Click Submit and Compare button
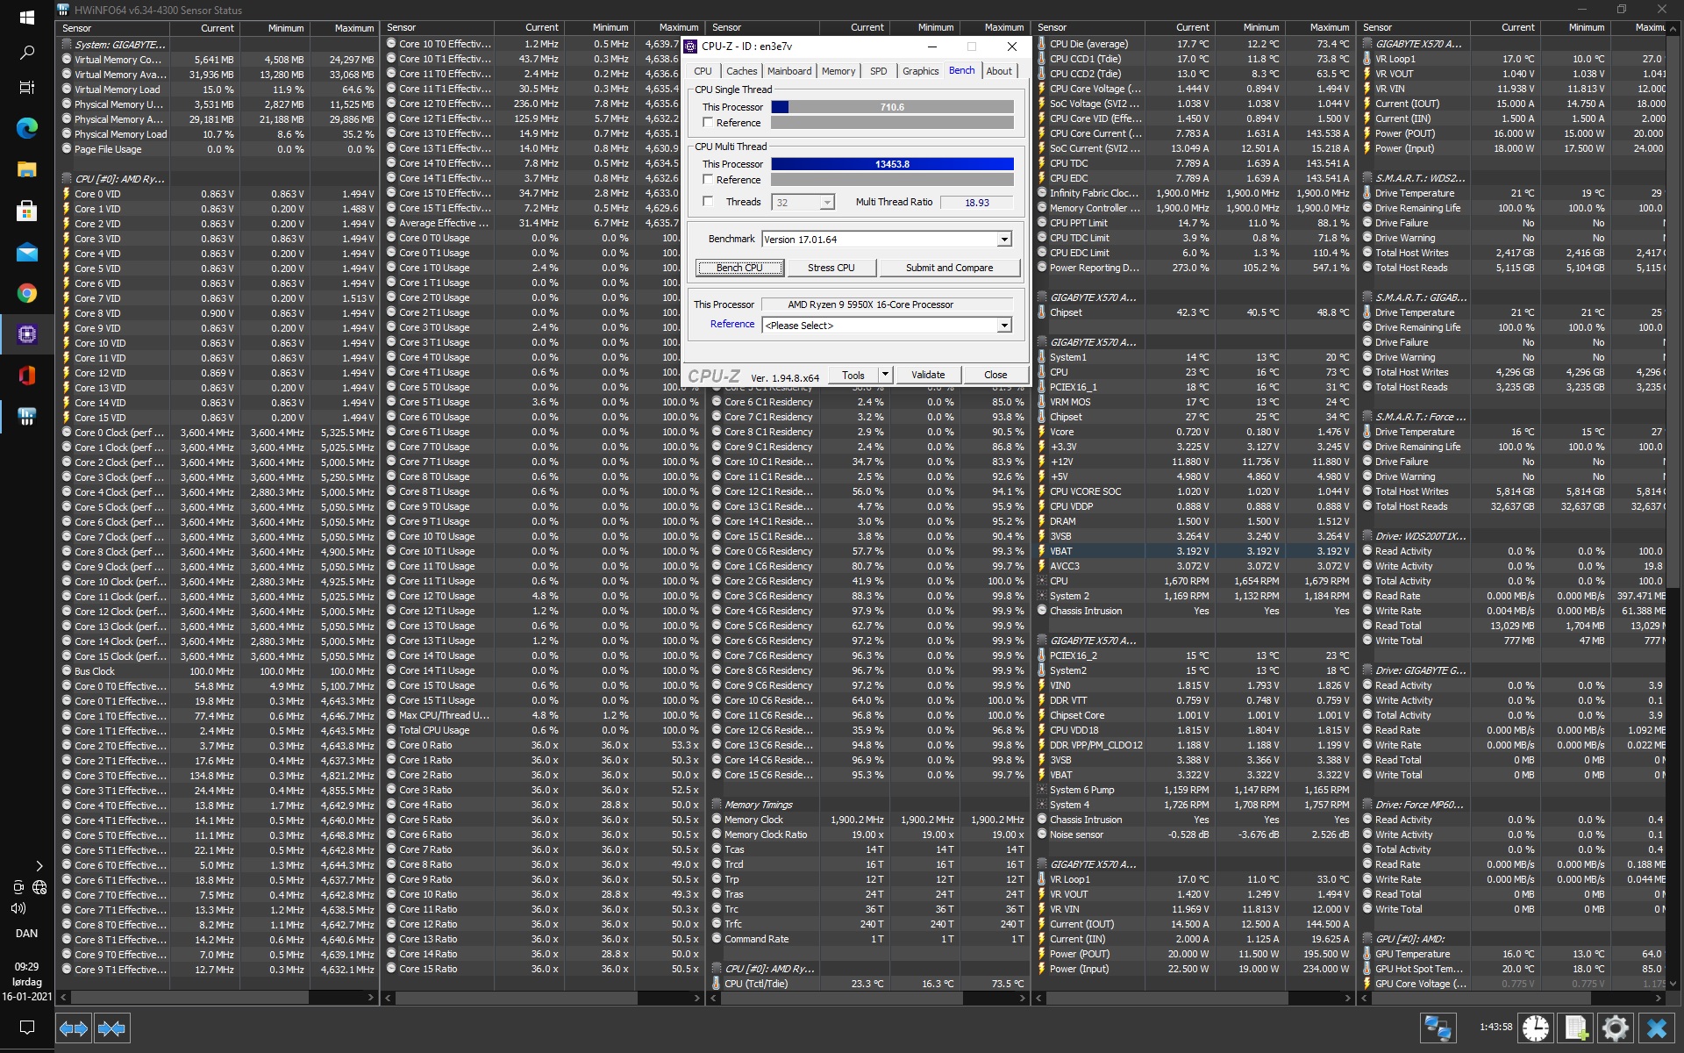Image resolution: width=1684 pixels, height=1053 pixels. (x=949, y=268)
